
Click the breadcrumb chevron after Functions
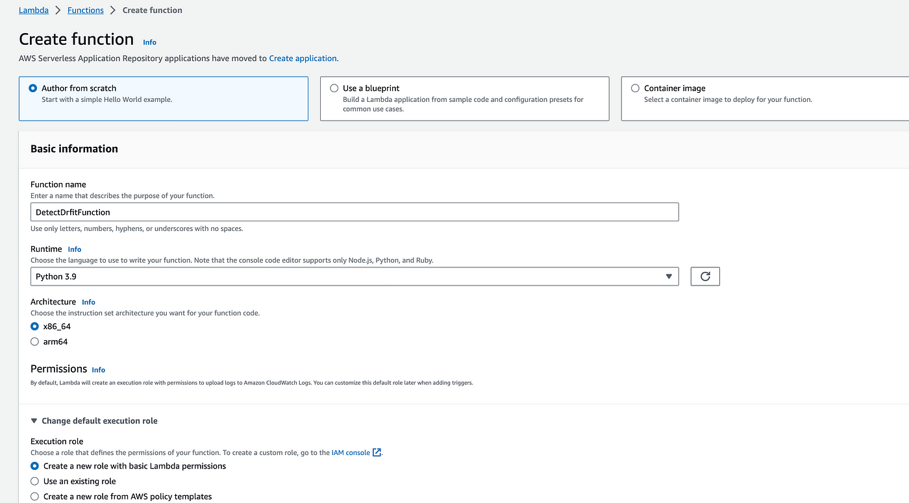(113, 10)
